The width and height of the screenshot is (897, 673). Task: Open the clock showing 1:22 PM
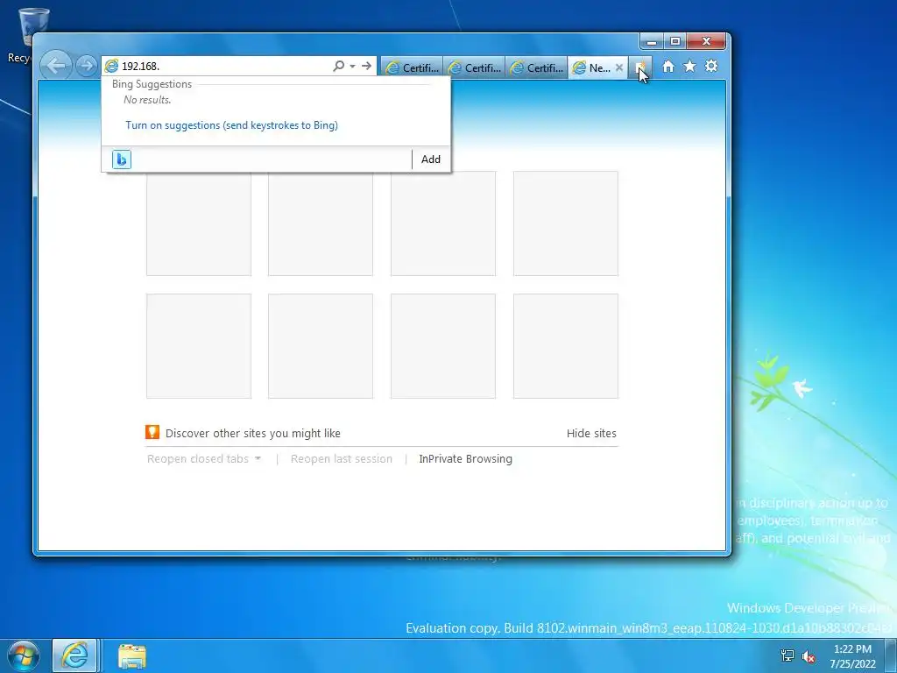click(x=852, y=655)
